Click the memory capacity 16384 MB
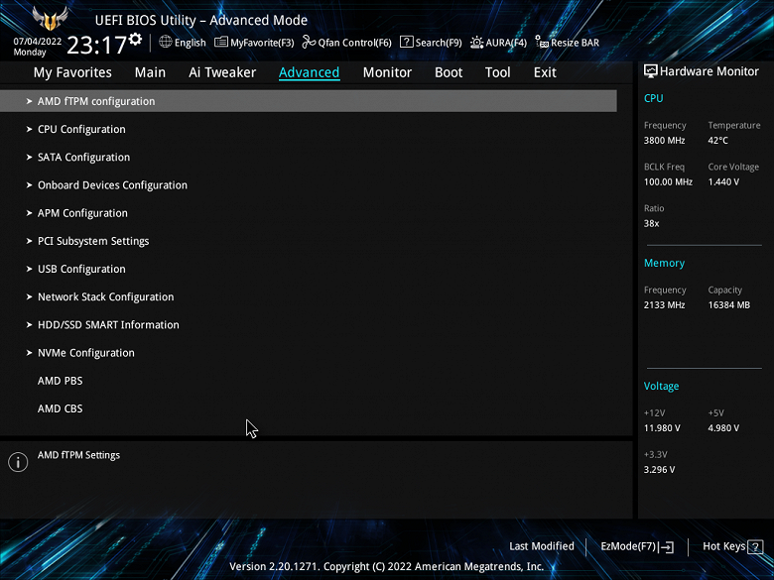This screenshot has width=774, height=580. coord(729,305)
